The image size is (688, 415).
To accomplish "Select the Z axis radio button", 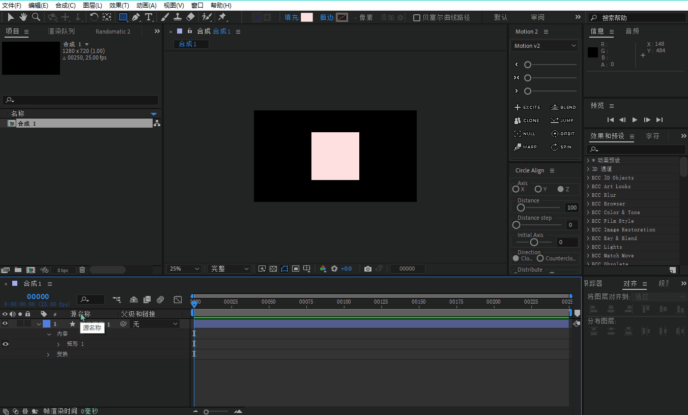I will point(561,189).
